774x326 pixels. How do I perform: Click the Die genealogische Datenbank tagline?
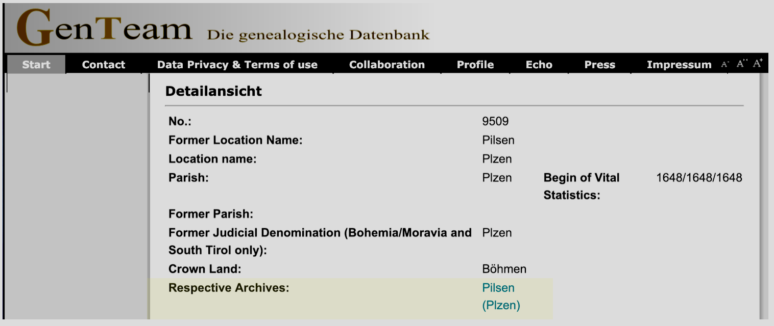(x=318, y=35)
